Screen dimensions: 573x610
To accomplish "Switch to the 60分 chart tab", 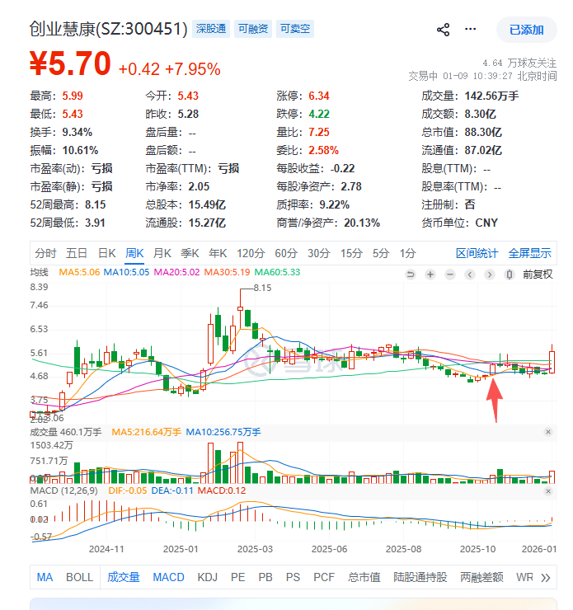I will click(x=286, y=253).
